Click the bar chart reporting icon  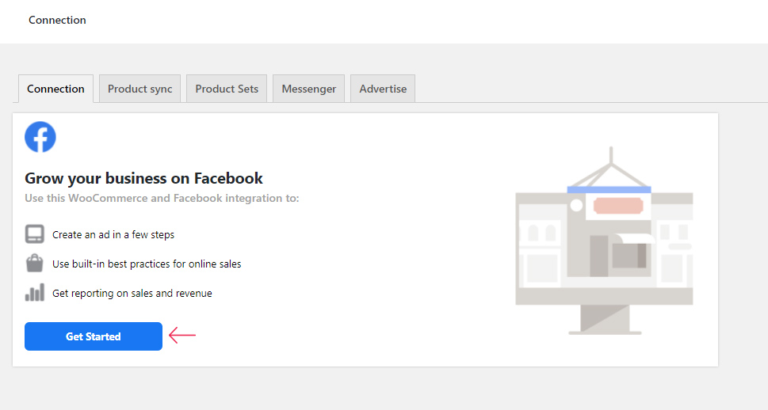point(34,293)
